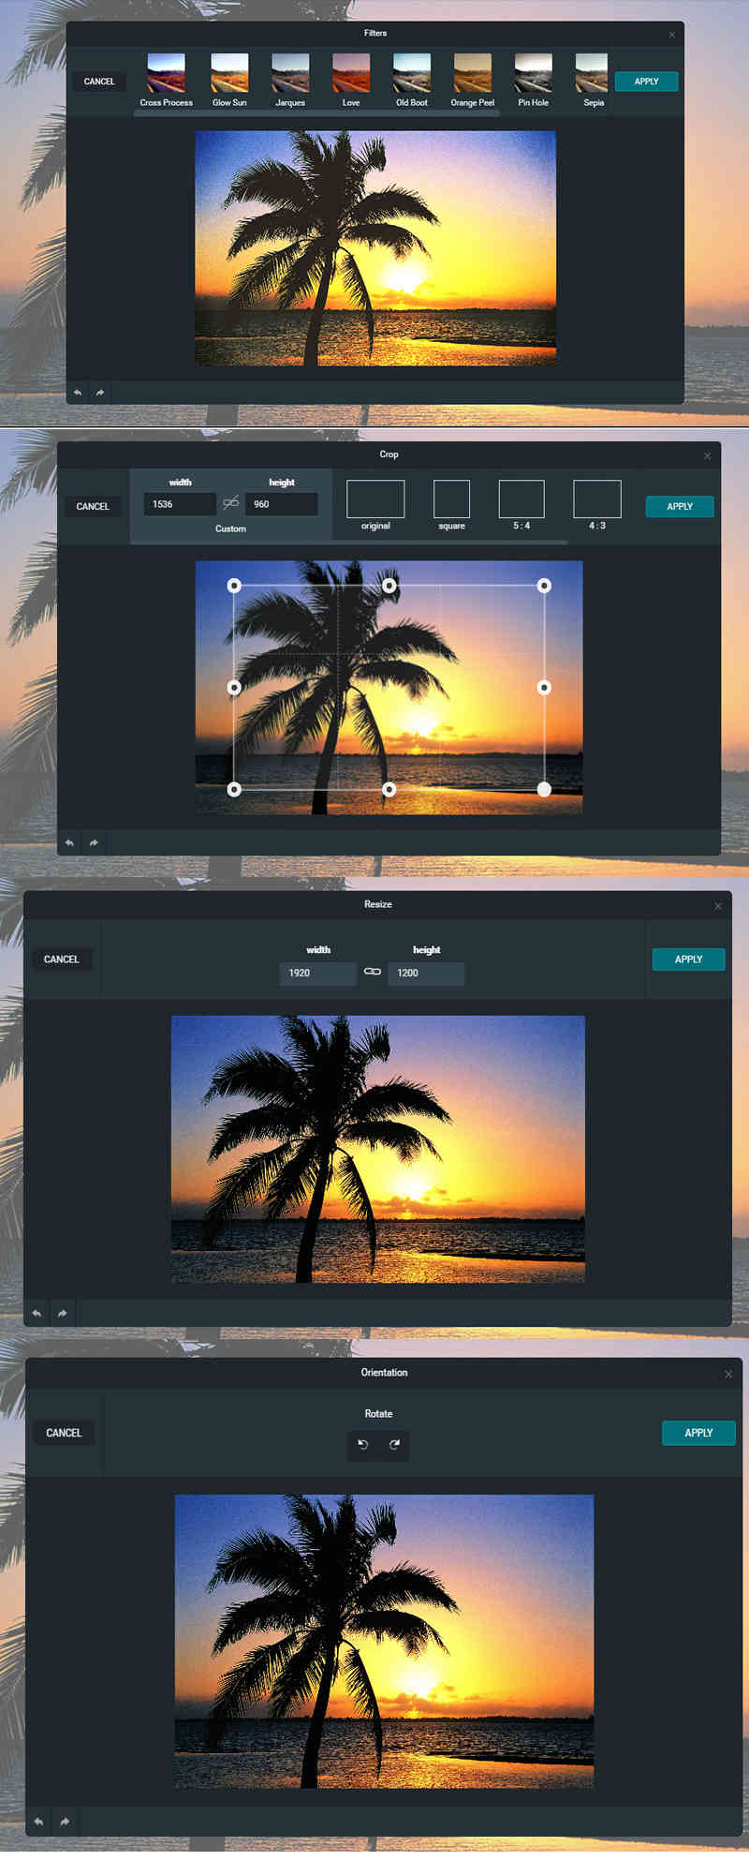The width and height of the screenshot is (749, 1861).
Task: Click Apply in the Orientation panel
Action: pos(698,1433)
